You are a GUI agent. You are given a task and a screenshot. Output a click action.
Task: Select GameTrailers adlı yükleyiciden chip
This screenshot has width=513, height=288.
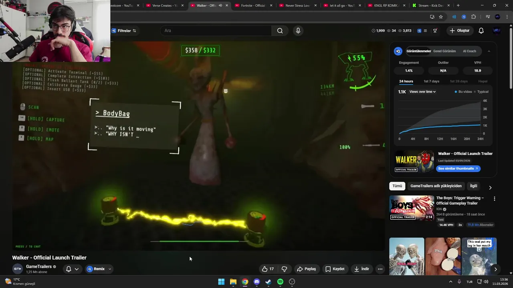click(x=436, y=186)
